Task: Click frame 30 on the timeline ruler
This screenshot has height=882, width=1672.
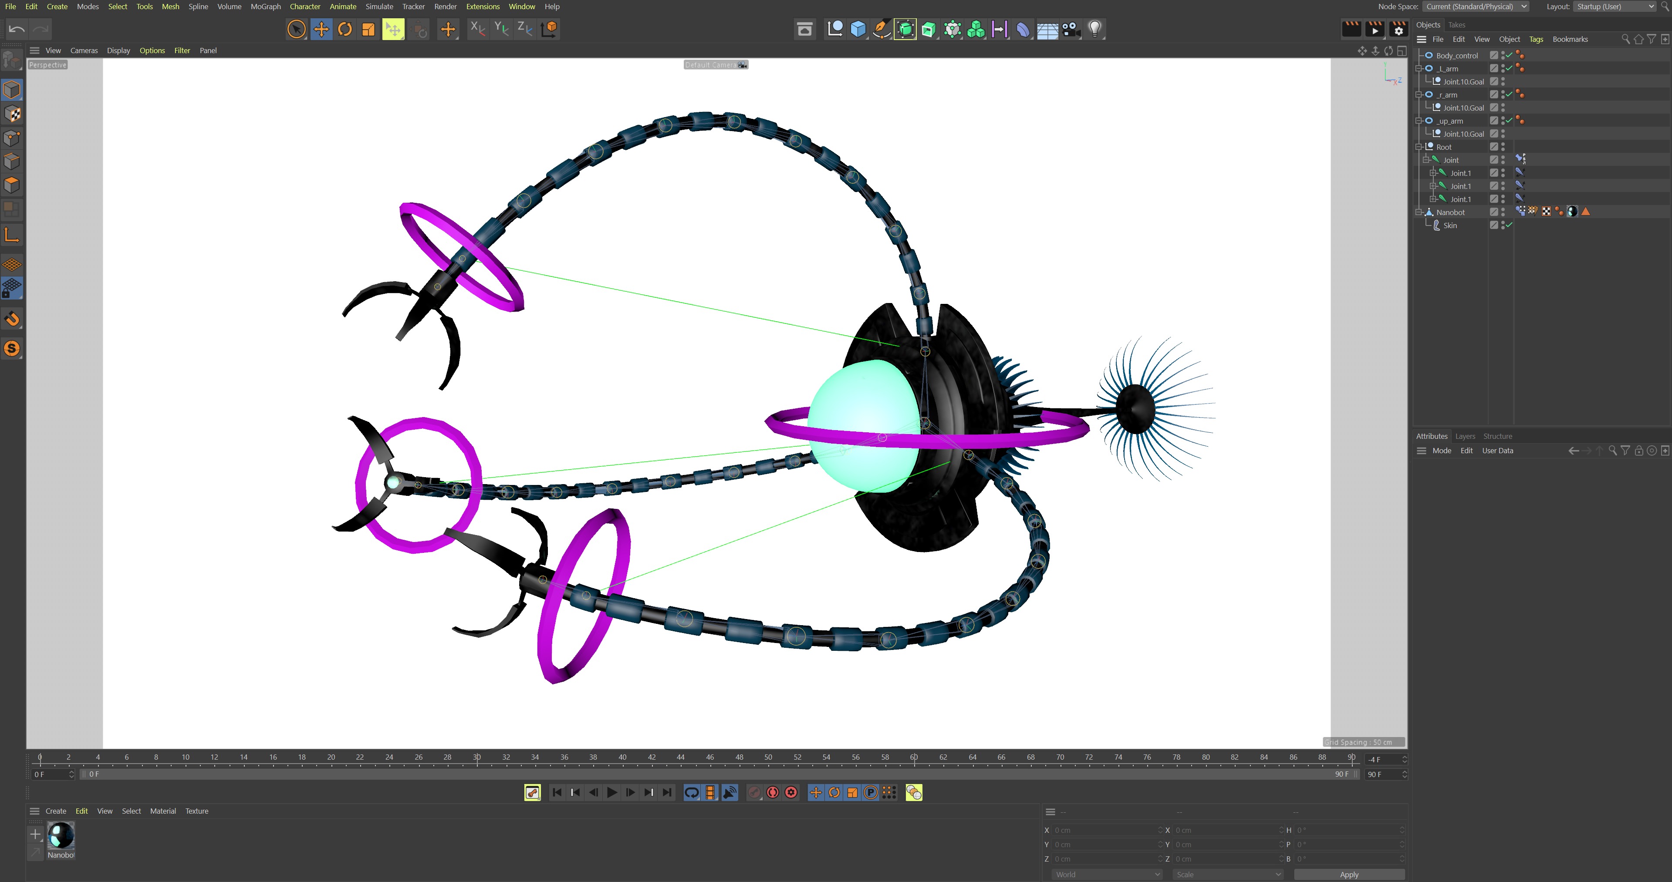Action: pos(477,757)
